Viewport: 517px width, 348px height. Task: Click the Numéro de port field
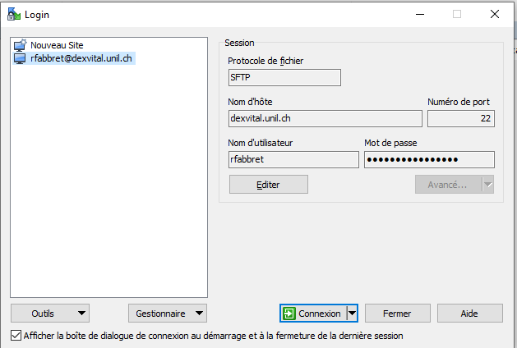pyautogui.click(x=460, y=119)
